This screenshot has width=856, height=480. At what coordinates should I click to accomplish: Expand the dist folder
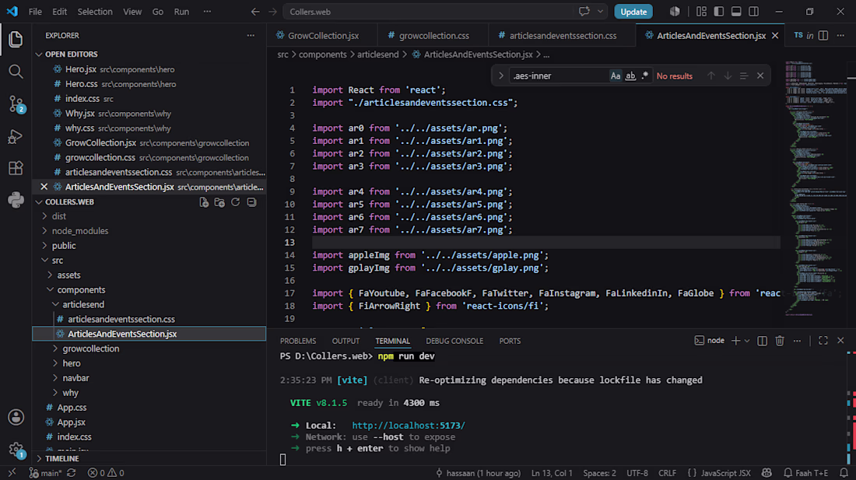point(45,216)
